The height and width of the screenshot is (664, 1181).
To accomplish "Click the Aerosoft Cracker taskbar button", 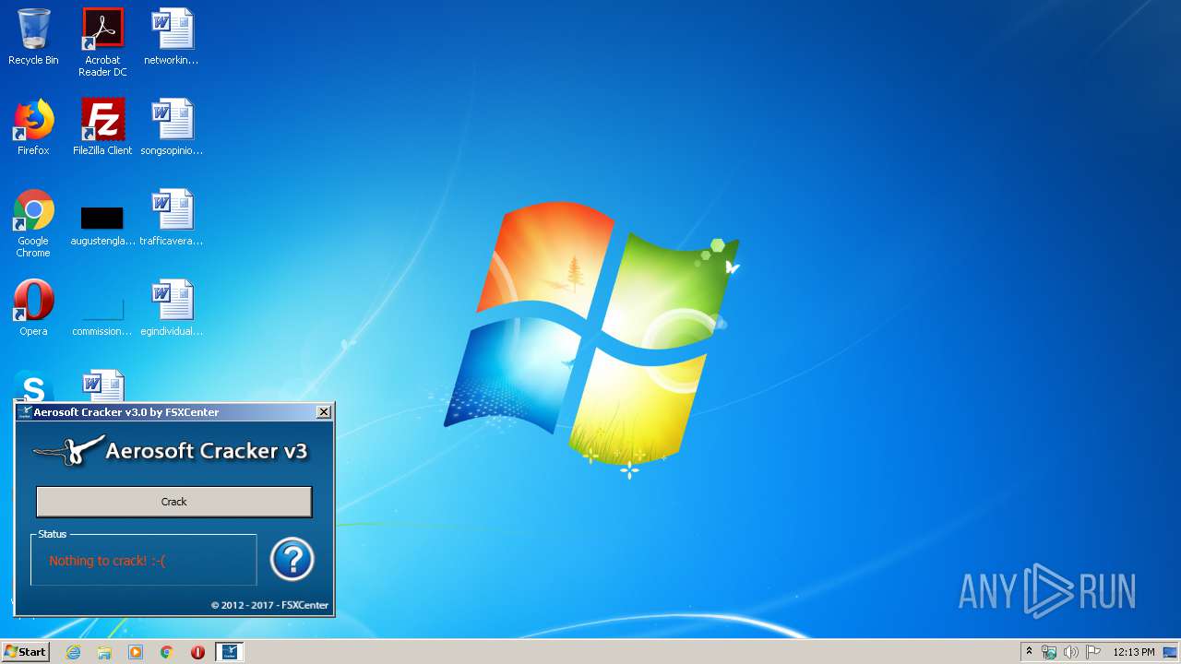I will click(x=230, y=652).
